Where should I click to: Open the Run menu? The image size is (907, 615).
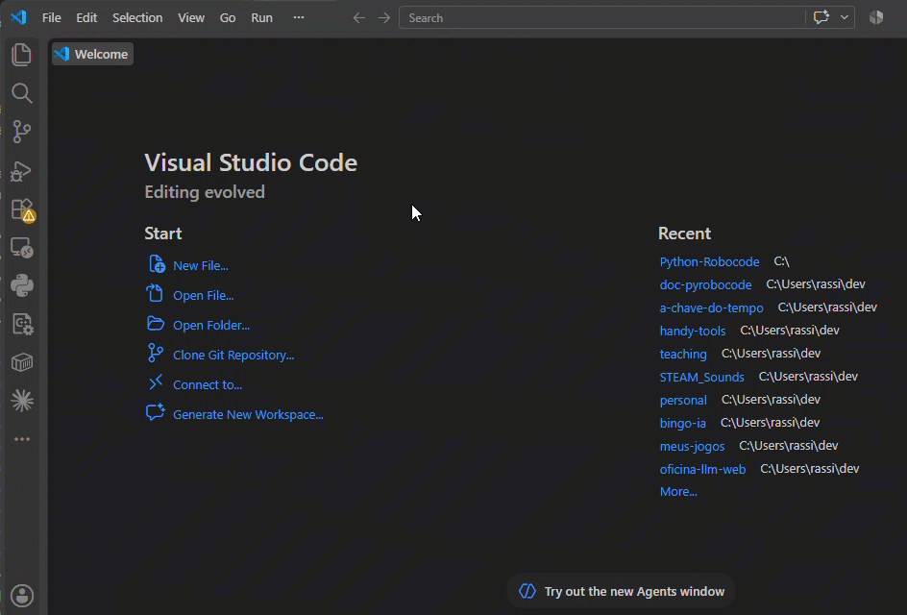261,18
